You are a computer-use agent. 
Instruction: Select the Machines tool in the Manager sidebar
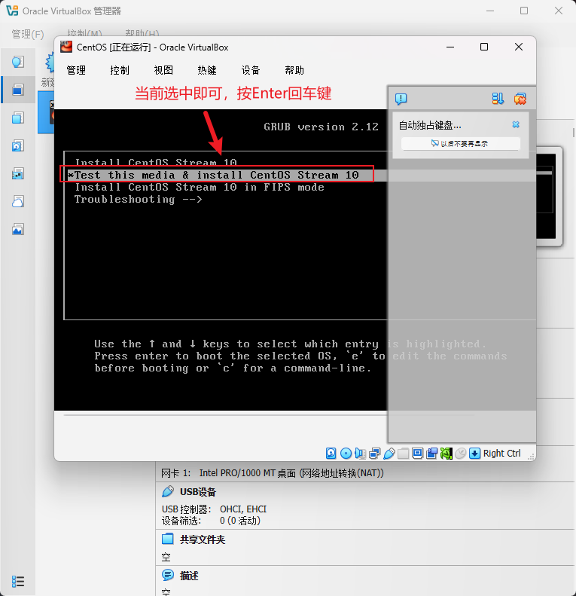pyautogui.click(x=17, y=90)
